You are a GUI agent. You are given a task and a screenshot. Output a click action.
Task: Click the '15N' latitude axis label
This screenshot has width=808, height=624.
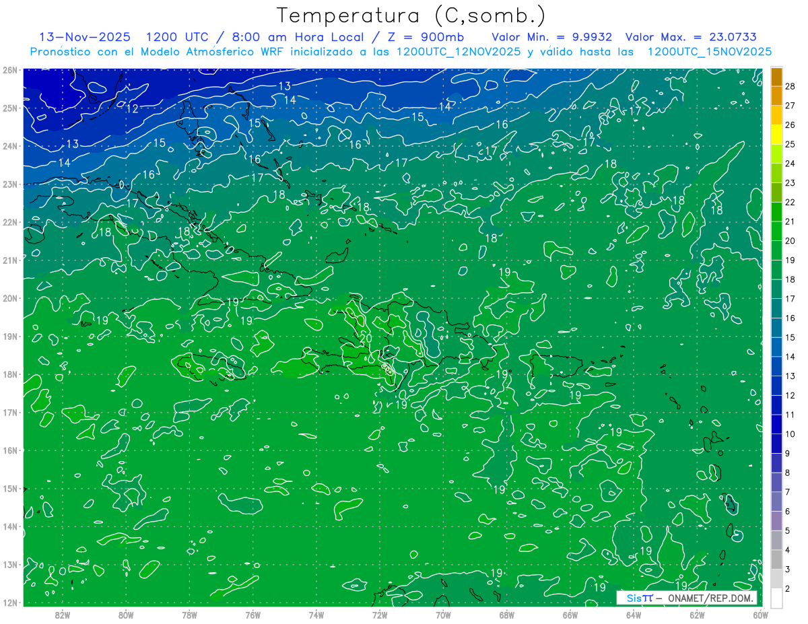(x=9, y=488)
